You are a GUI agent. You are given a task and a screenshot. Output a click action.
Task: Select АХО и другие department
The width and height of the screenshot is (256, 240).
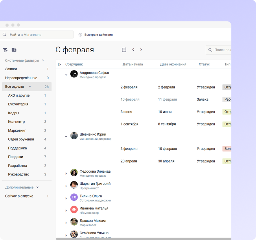pyautogui.click(x=27, y=95)
